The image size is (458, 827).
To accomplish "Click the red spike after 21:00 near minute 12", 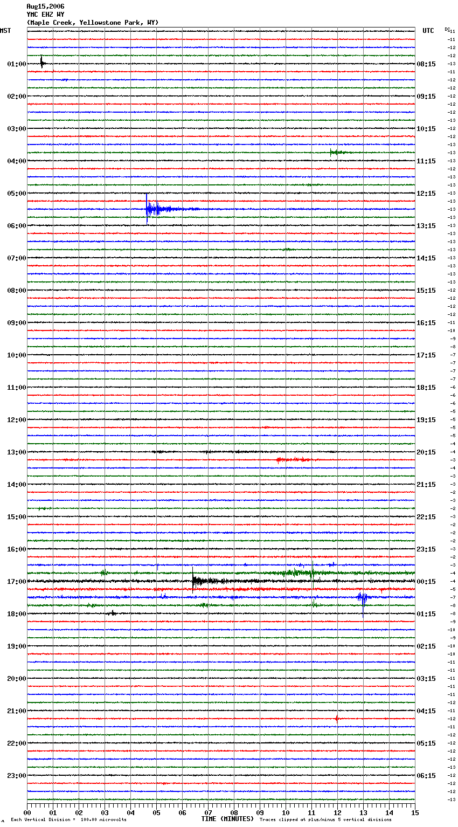I will [x=336, y=719].
